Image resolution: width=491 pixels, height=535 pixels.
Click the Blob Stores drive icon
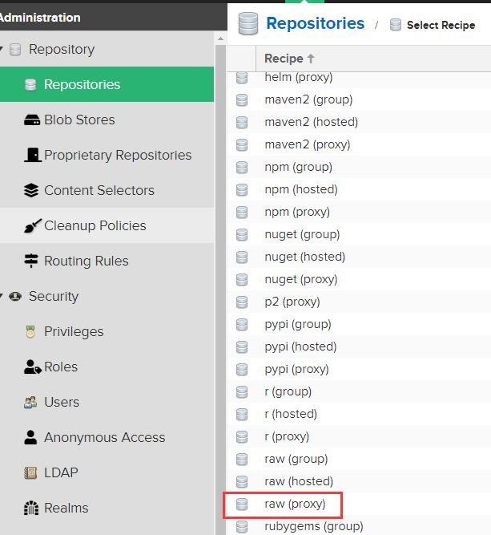pyautogui.click(x=31, y=120)
